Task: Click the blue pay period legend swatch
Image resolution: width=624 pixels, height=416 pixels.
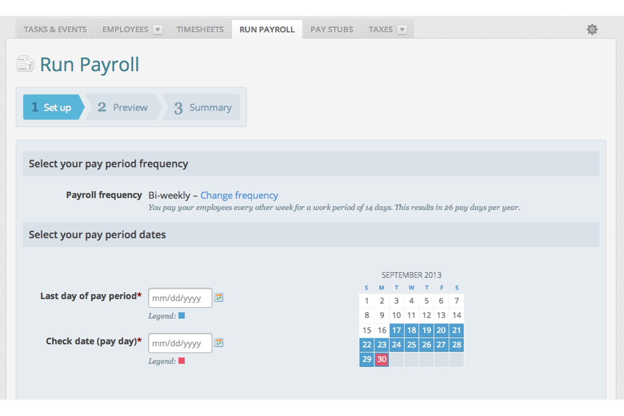Action: coord(182,316)
